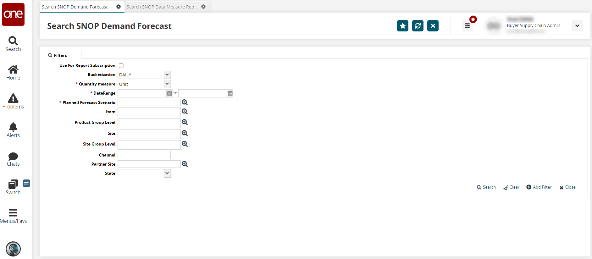Open the start date calendar picker

click(x=170, y=93)
